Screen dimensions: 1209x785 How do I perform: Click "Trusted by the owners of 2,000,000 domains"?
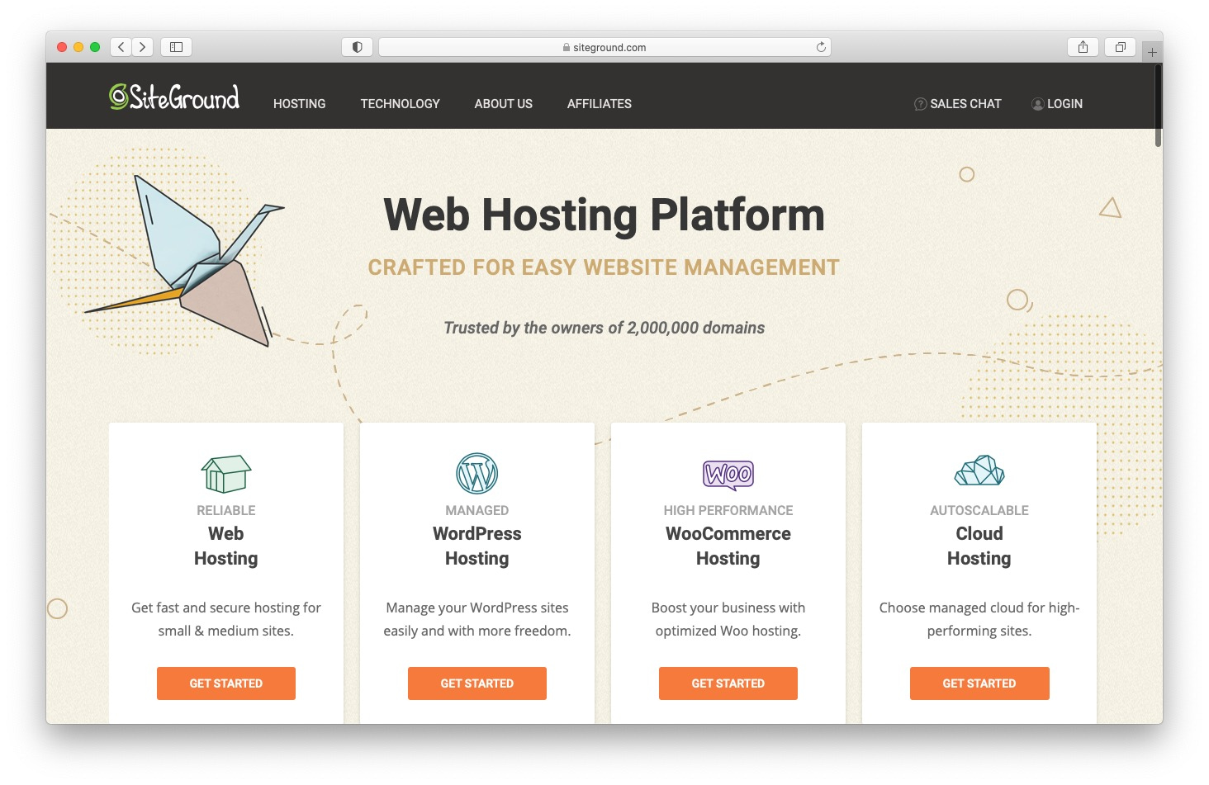pyautogui.click(x=604, y=328)
